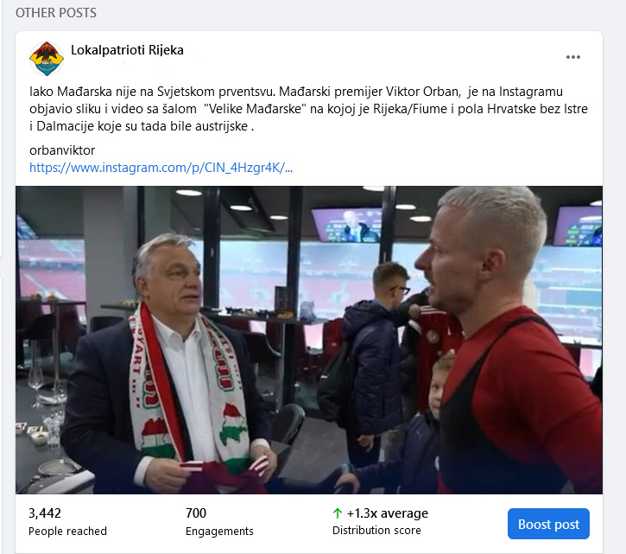This screenshot has width=626, height=554.
Task: Open the Instagram link in the post
Action: 161,168
